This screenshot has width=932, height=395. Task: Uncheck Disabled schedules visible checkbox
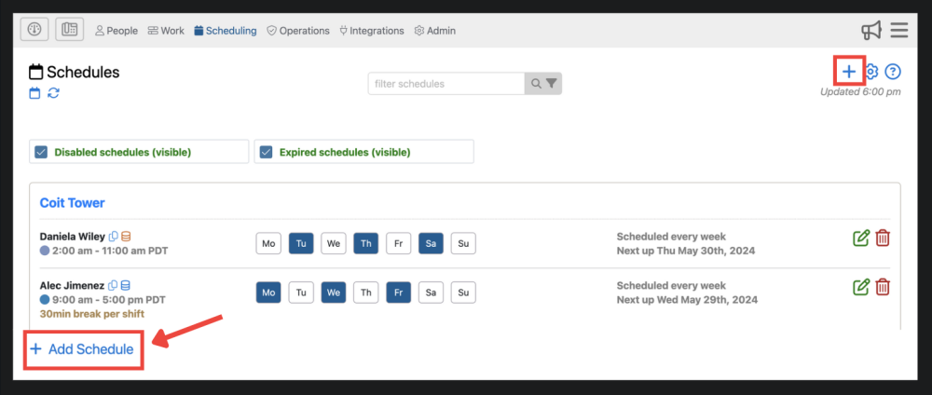(41, 152)
